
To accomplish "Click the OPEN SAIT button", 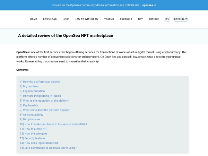I will click(180, 19).
